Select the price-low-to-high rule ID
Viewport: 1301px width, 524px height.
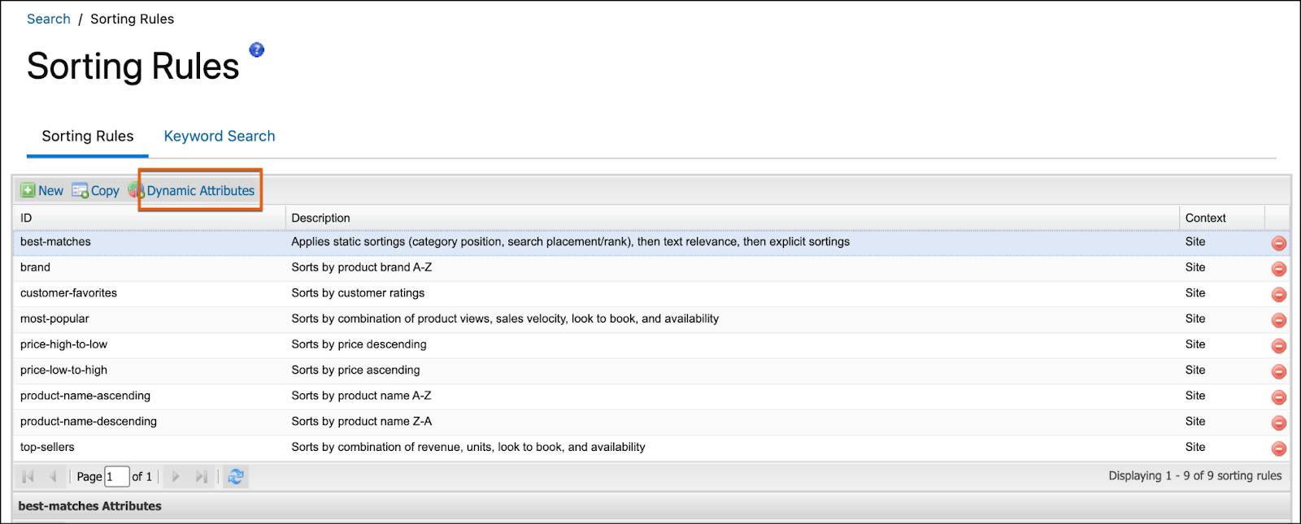point(63,370)
